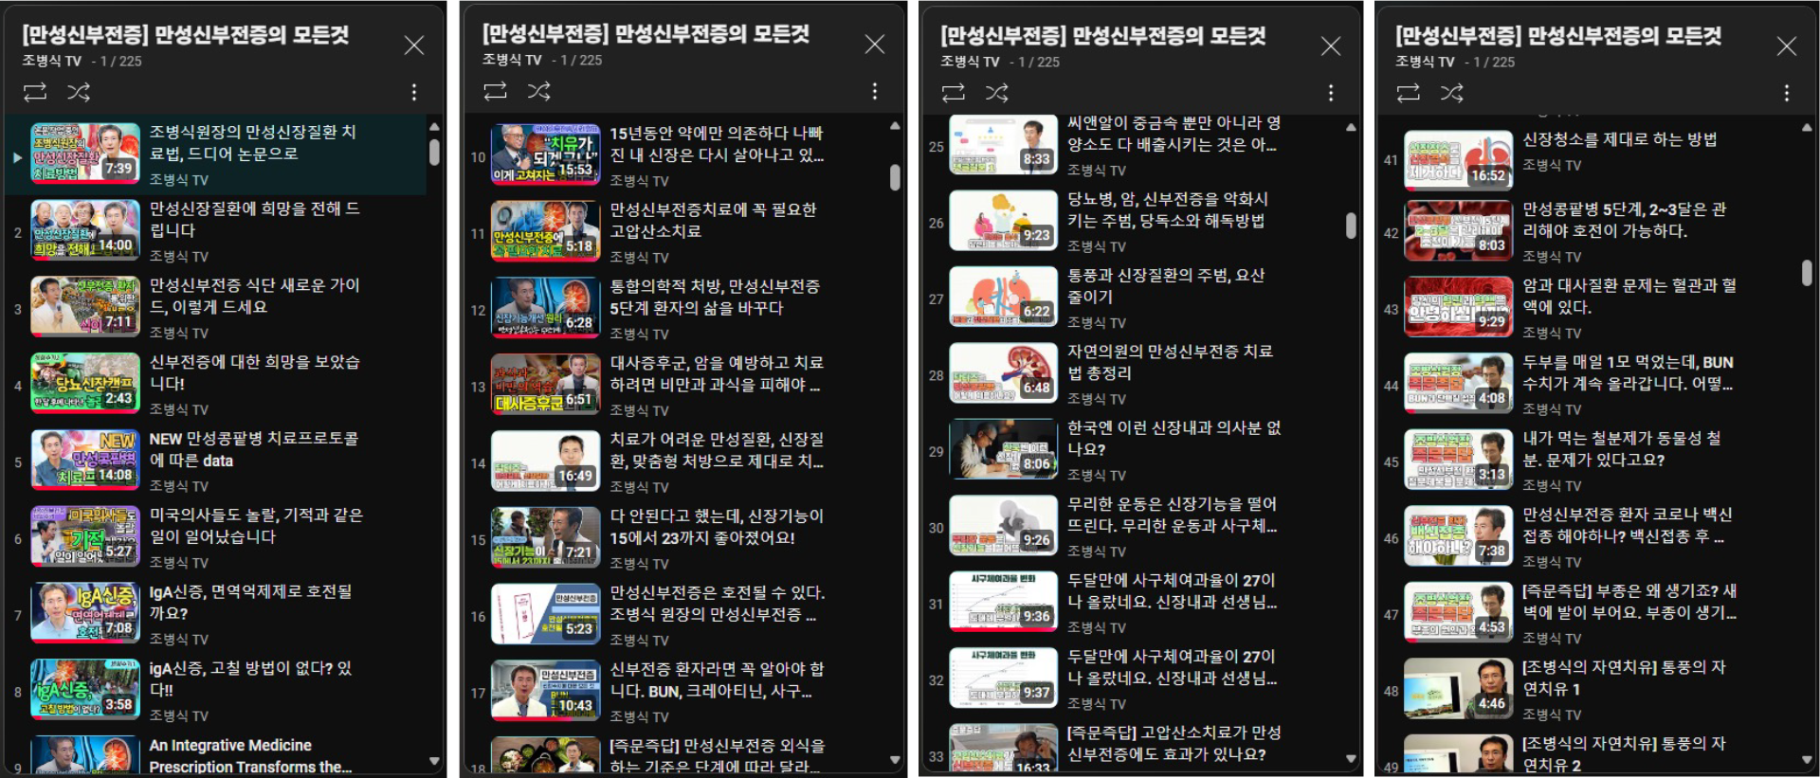
Task: Play '[즉문즉답] 부종은 왜 생기죠?' video title
Action: point(1629,602)
